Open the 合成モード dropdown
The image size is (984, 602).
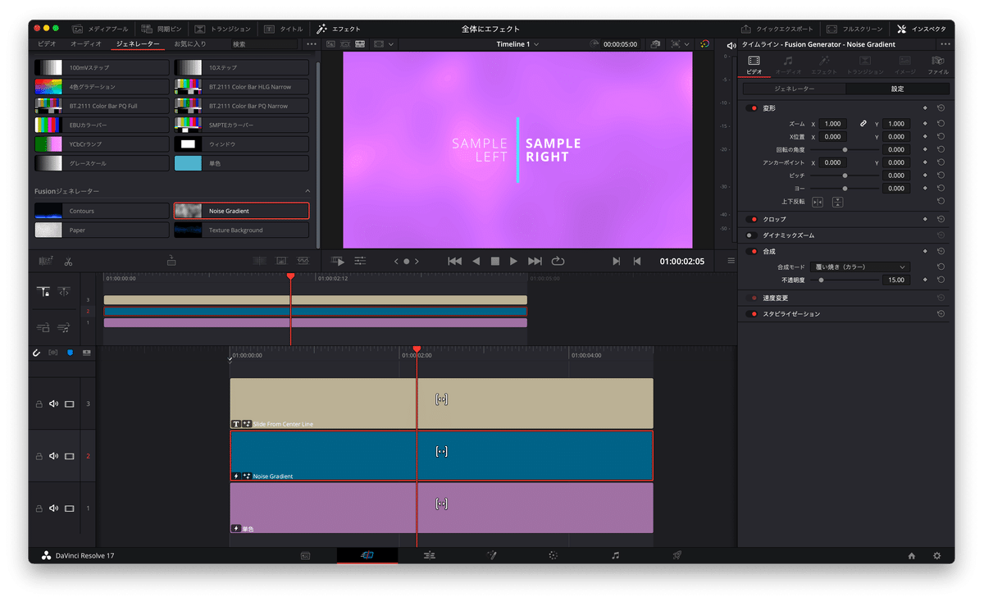click(x=859, y=267)
